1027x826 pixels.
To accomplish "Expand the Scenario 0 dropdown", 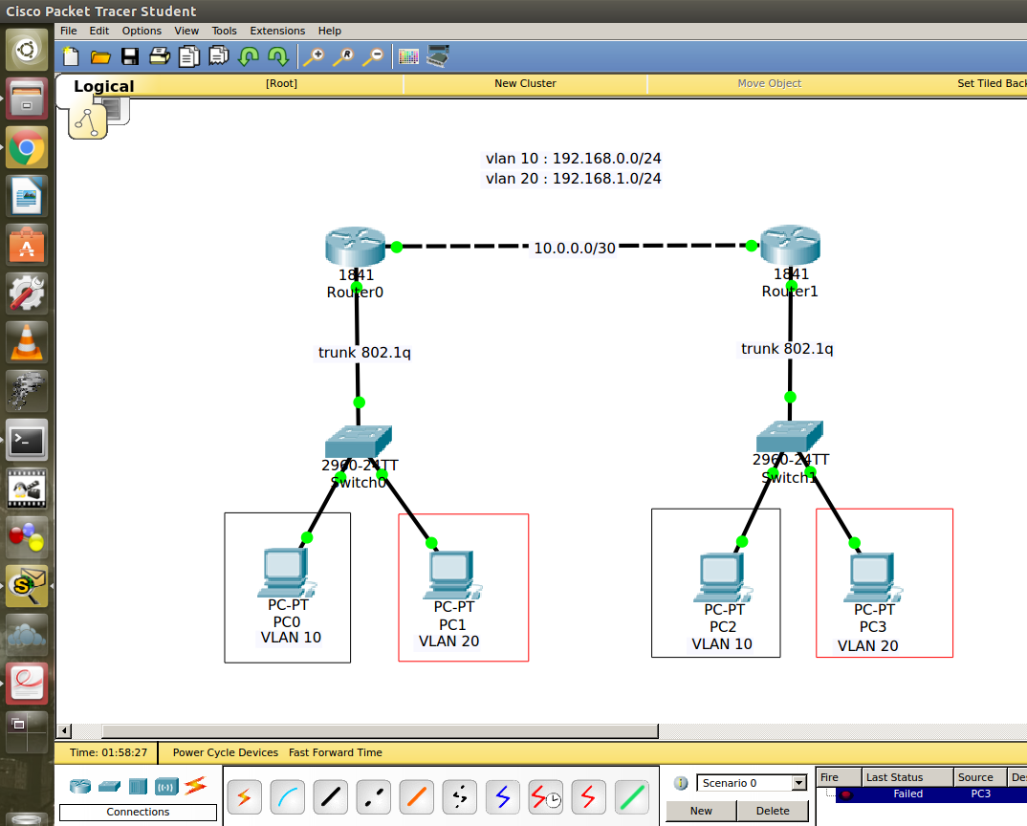I will [x=799, y=783].
